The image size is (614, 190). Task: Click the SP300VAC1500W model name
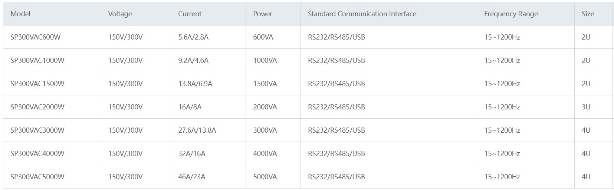tap(37, 84)
